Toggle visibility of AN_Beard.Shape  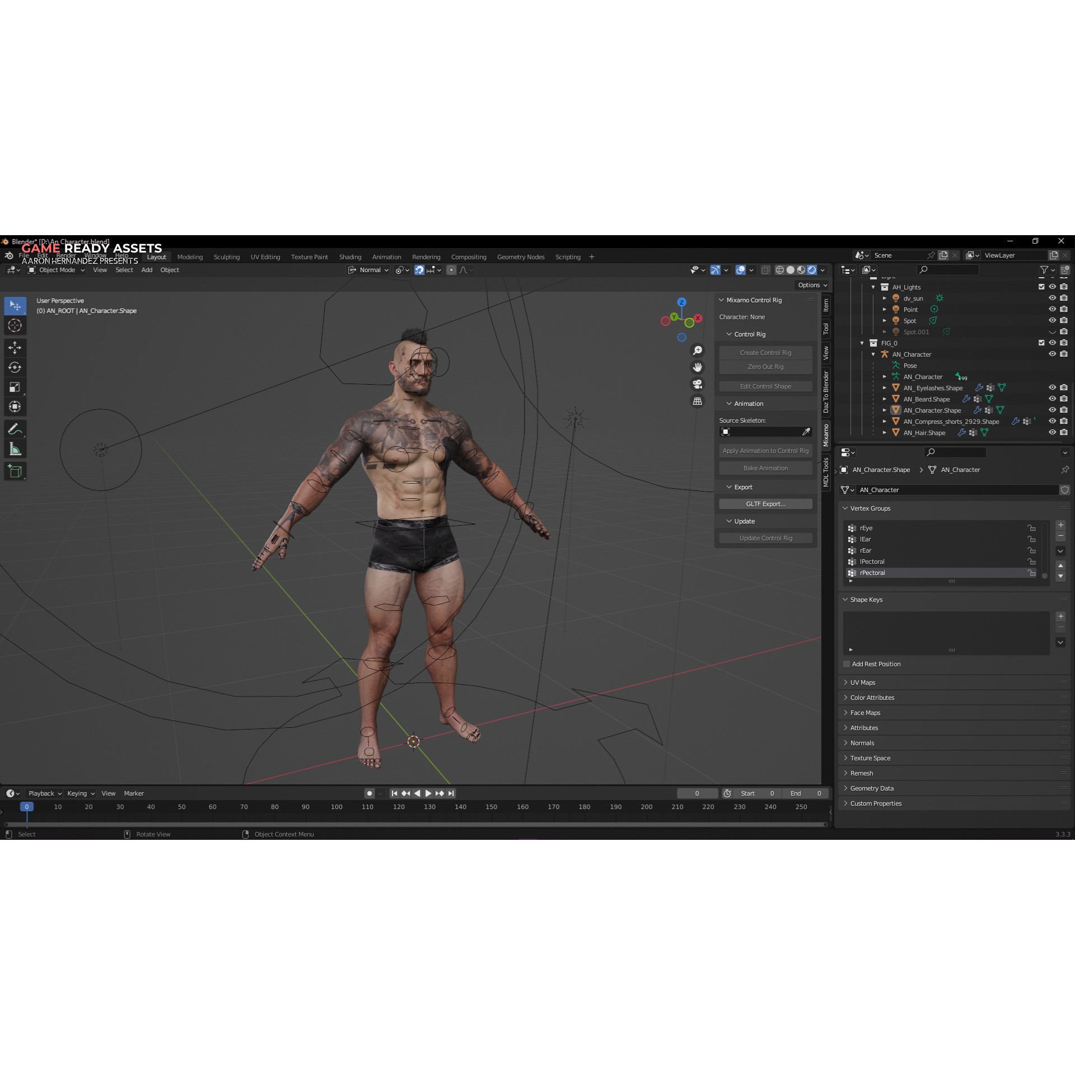[x=1052, y=399]
